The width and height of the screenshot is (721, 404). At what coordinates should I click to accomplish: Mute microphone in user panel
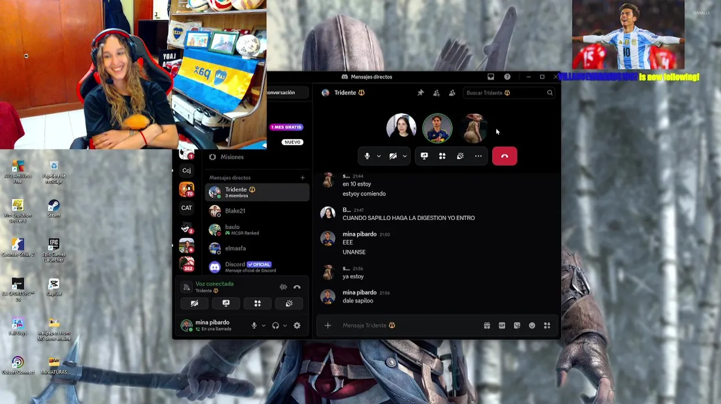(x=254, y=325)
